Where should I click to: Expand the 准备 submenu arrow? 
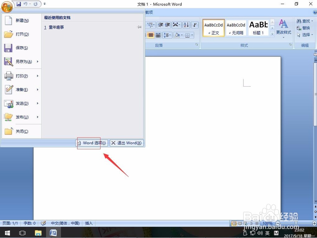[38, 90]
